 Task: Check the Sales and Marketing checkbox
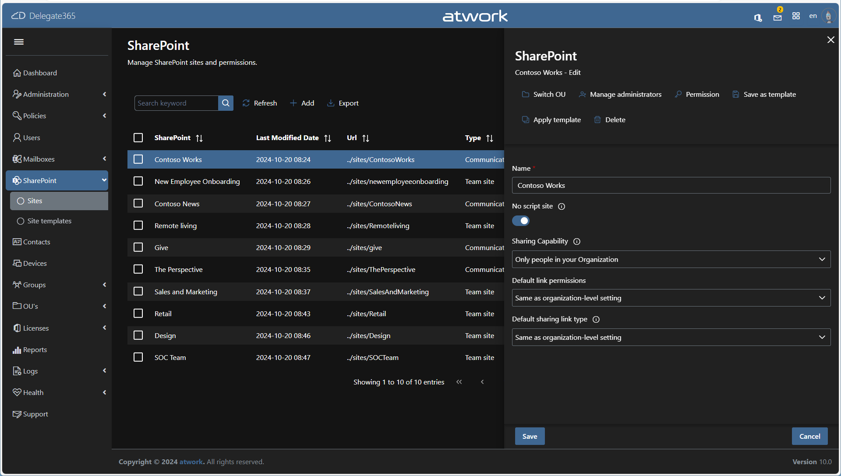(x=138, y=291)
